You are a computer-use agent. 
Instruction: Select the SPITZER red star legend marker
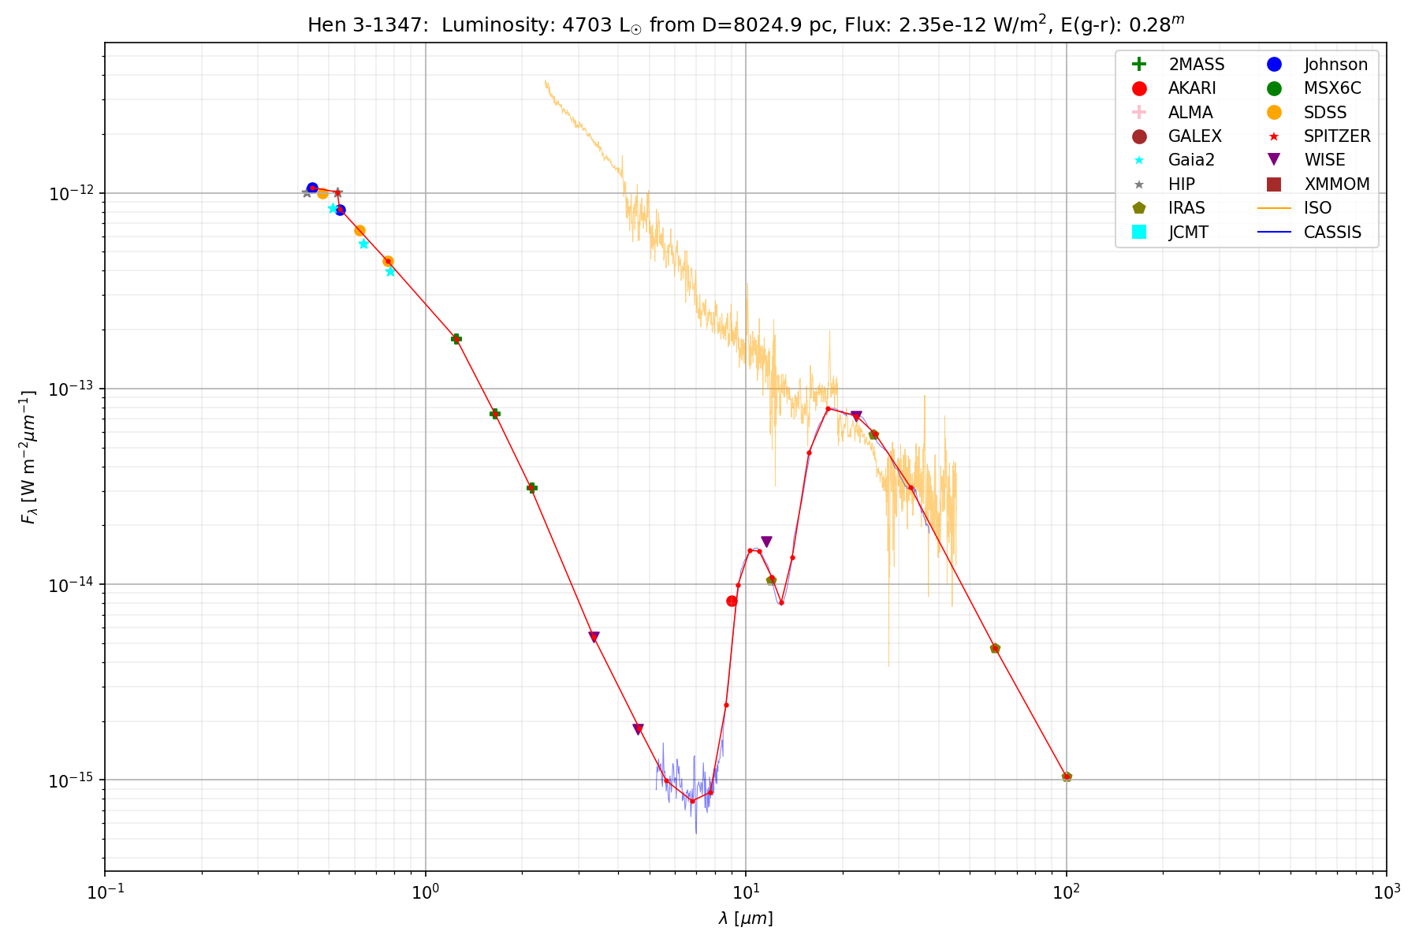1274,136
